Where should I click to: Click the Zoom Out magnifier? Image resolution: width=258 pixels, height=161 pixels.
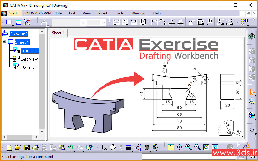(197, 147)
